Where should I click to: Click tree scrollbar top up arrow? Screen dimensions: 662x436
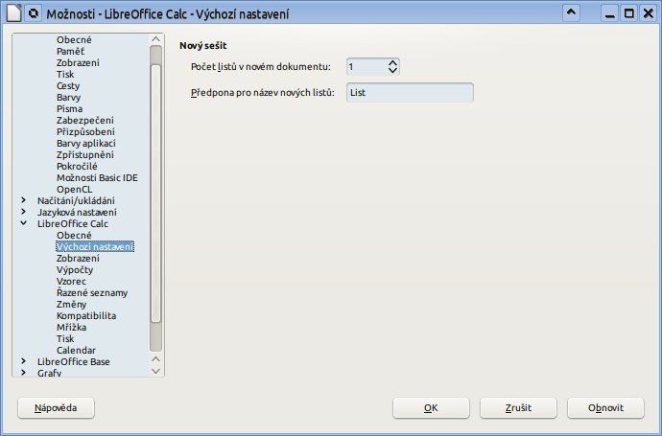[155, 39]
